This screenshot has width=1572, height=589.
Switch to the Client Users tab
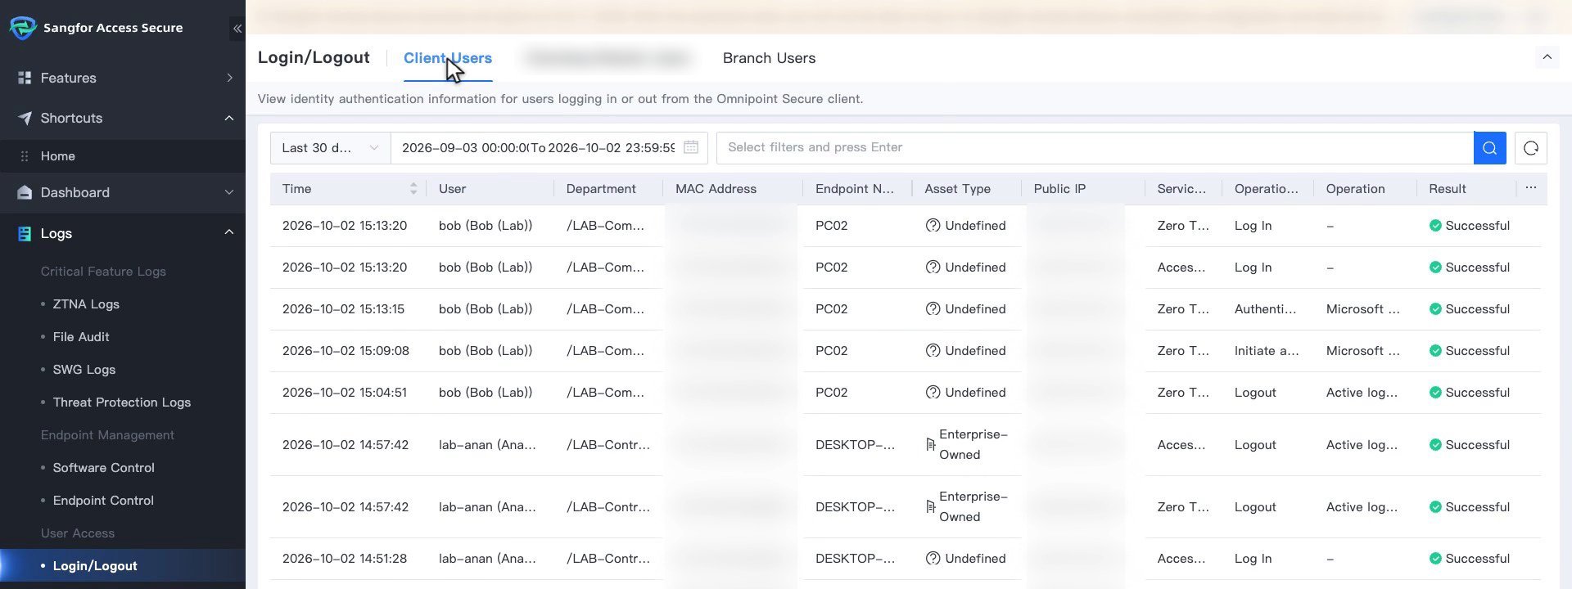click(x=448, y=58)
